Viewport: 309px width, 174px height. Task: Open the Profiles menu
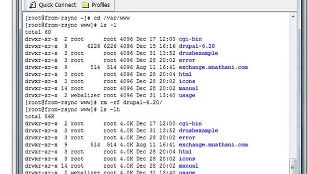[x=100, y=5]
